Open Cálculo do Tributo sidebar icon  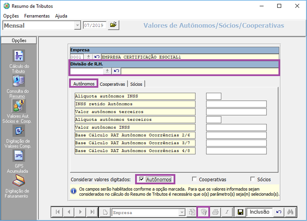[19, 56]
